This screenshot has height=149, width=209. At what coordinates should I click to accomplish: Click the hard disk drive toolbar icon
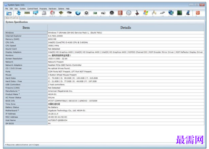click(44, 13)
